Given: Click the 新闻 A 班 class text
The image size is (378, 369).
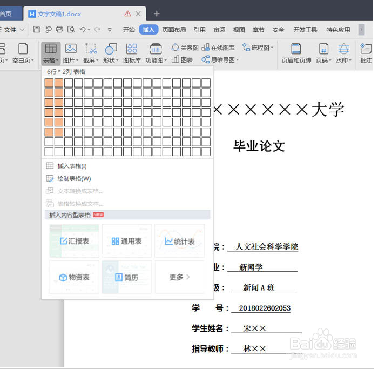Looking at the screenshot, I should [259, 287].
